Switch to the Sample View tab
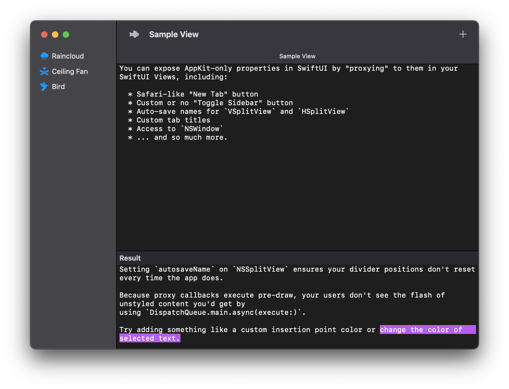The image size is (509, 389). click(x=297, y=56)
